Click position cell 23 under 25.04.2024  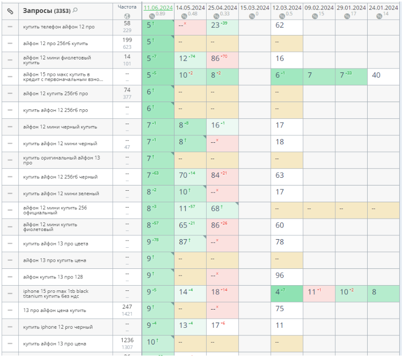222,27
